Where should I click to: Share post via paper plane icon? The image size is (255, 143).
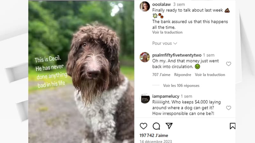(x=169, y=126)
